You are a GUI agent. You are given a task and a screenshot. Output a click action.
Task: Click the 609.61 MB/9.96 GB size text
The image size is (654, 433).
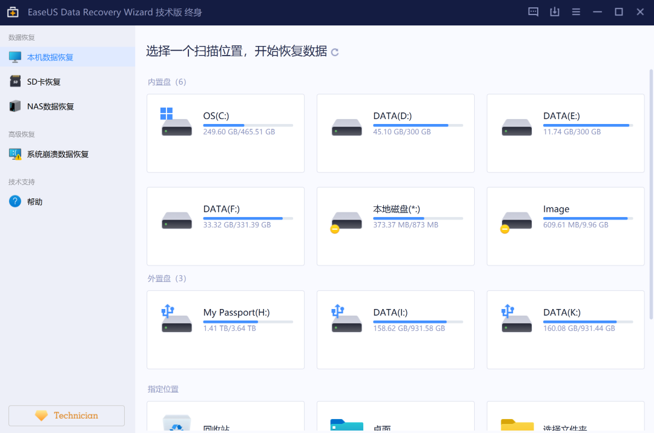pos(576,225)
